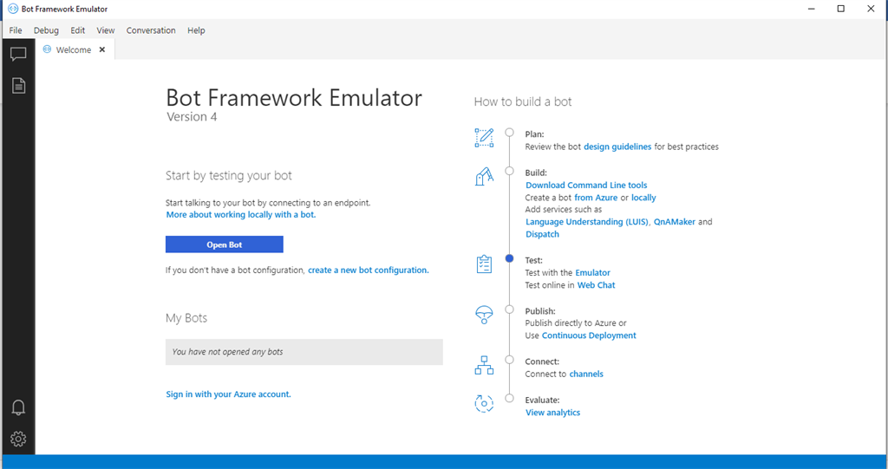Click the 'from Azure' link
The image size is (888, 469).
click(596, 198)
